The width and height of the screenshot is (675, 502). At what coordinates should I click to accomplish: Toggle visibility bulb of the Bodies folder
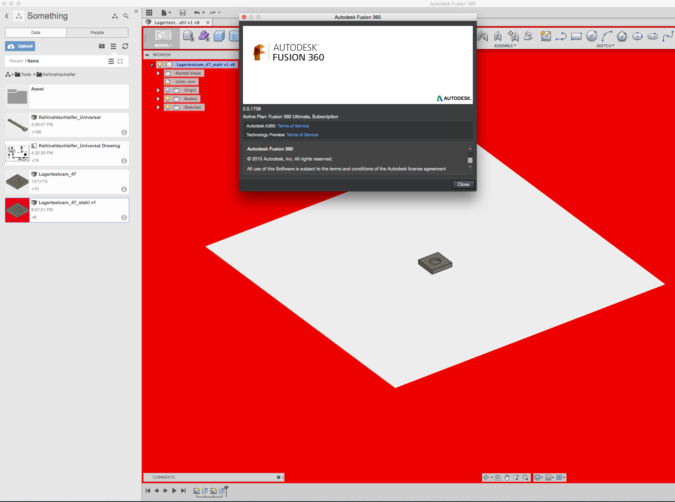coord(167,99)
